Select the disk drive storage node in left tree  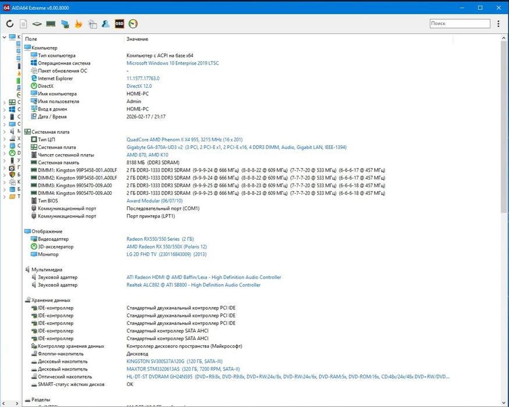(x=12, y=138)
